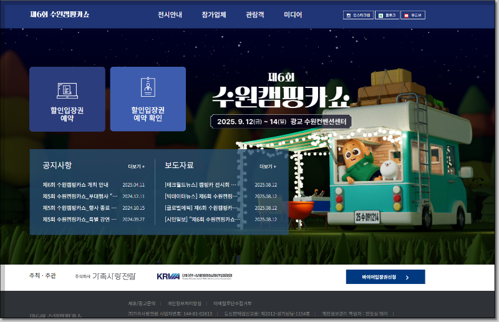Open notice 제5회 수원캠핑카쇼_행사 종료
Viewport: 499px width, 322px height.
pos(80,208)
